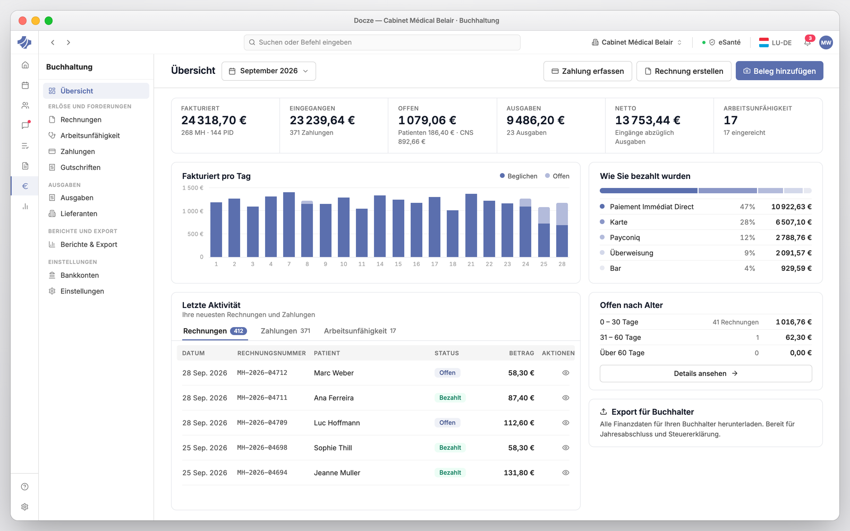Open the patients icon in left rail
The width and height of the screenshot is (850, 531).
[25, 106]
